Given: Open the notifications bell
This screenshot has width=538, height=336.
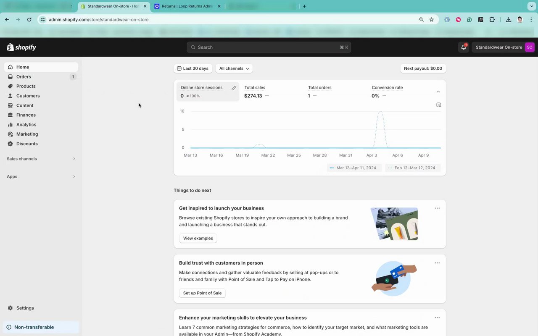Looking at the screenshot, I should click(464, 47).
